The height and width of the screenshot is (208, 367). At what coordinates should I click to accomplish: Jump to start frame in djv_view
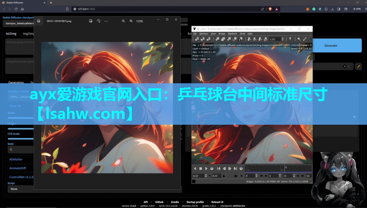219,169
